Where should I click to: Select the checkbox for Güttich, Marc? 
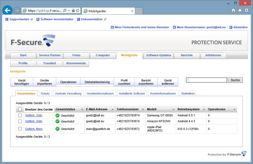coord(20,129)
